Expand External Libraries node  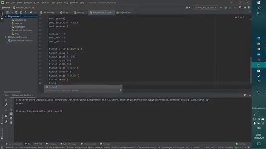[x=5, y=37]
